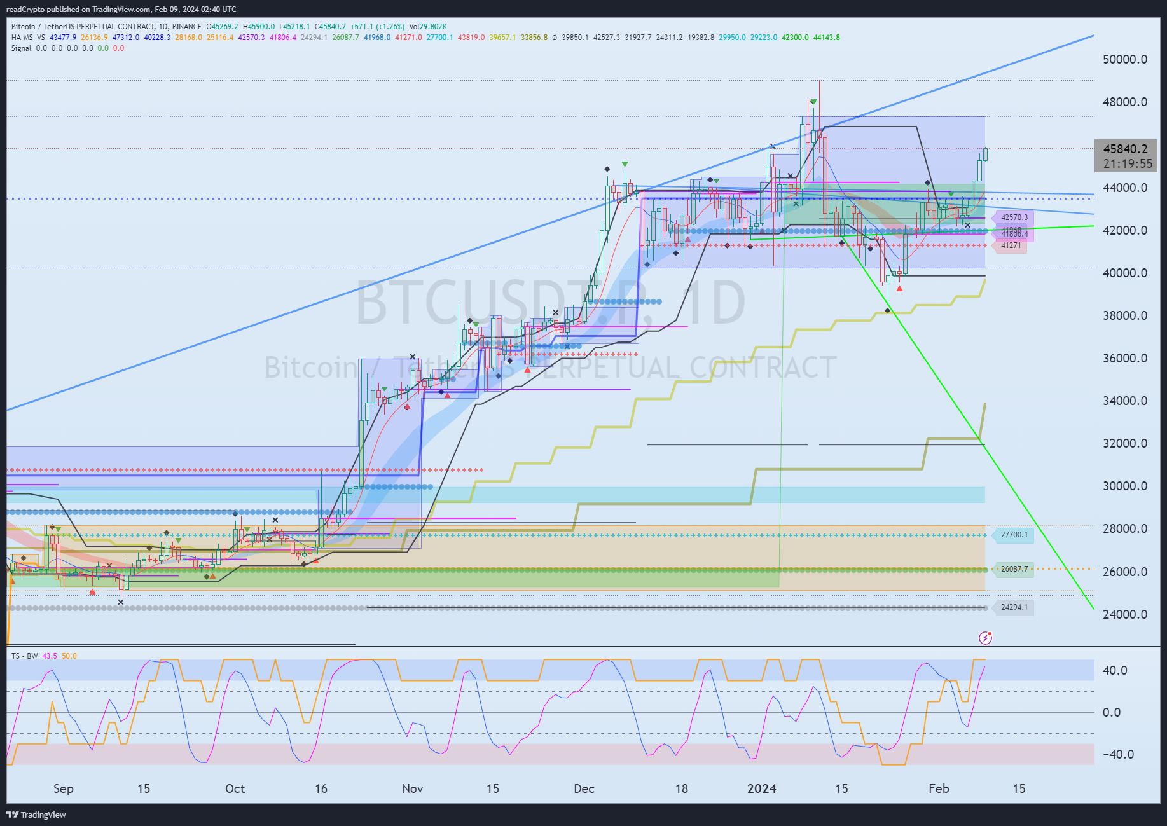Click the lightning bolt events icon

[x=985, y=637]
